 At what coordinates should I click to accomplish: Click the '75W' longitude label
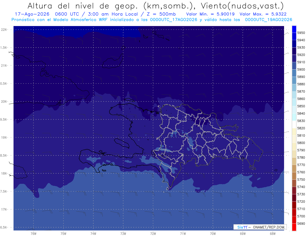point(63,233)
